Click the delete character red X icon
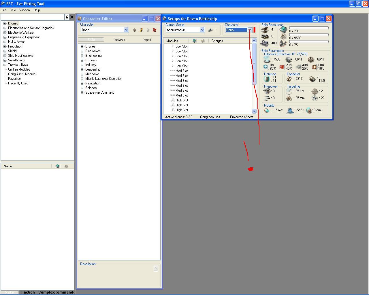 point(155,30)
